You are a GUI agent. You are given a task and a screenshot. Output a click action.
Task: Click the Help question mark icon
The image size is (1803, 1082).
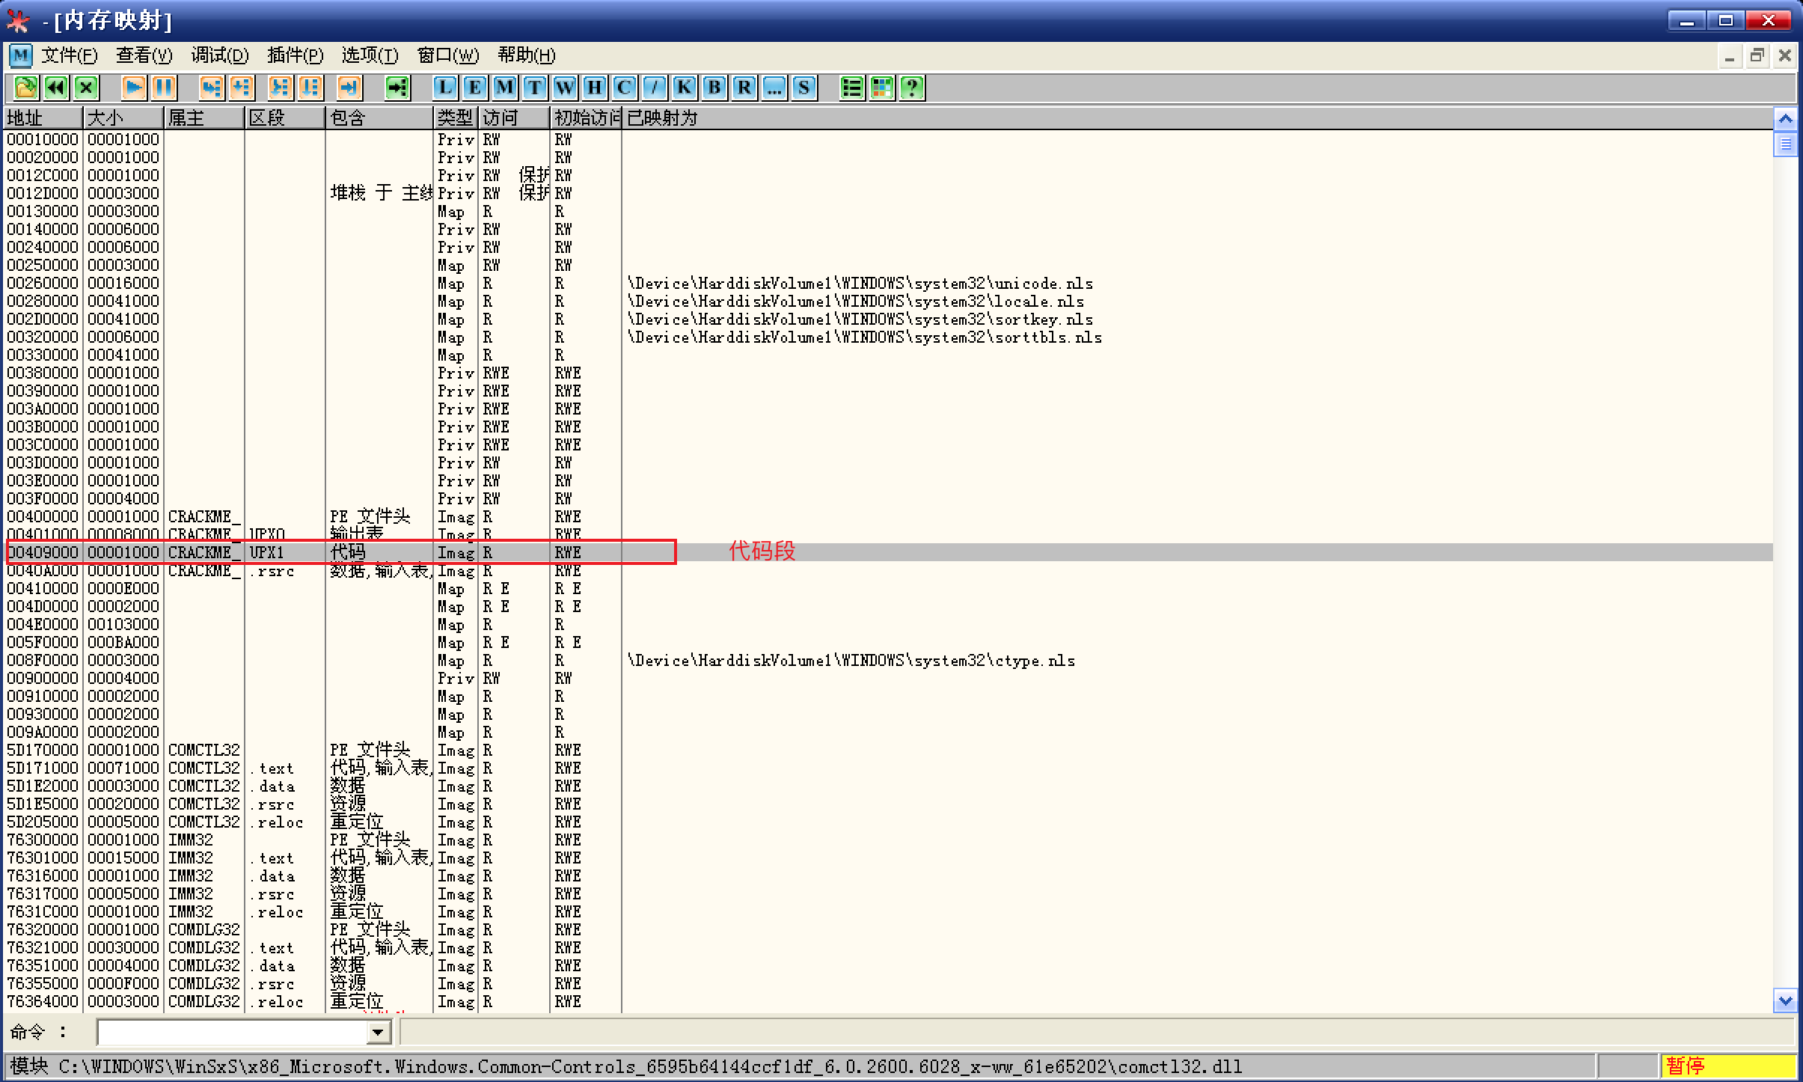912,88
